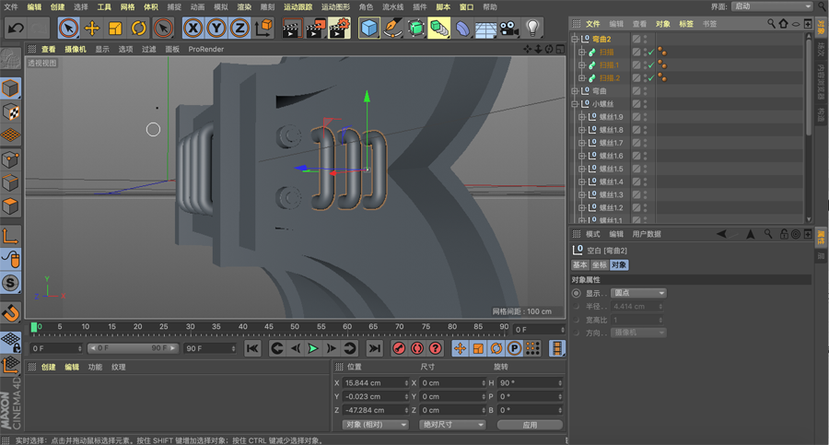The height and width of the screenshot is (445, 829).
Task: Open the 对象 (相对) coordinate dropdown
Action: (x=375, y=425)
